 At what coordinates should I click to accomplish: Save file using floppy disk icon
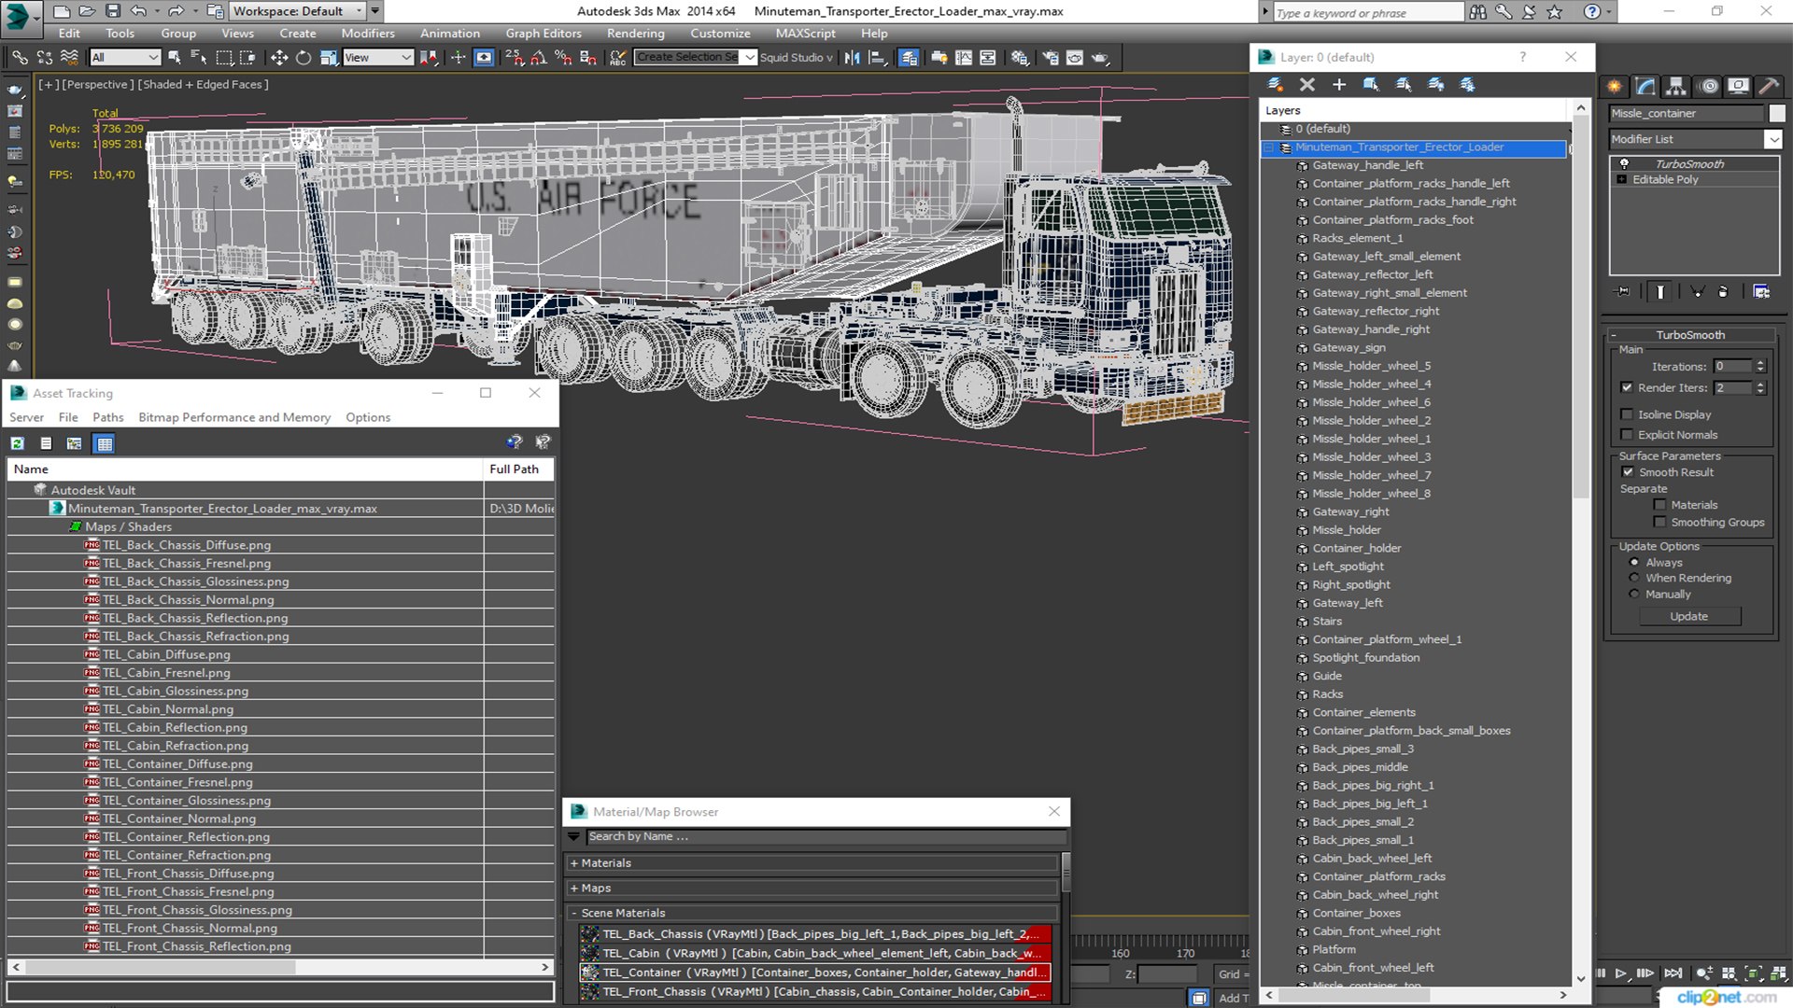(x=112, y=11)
